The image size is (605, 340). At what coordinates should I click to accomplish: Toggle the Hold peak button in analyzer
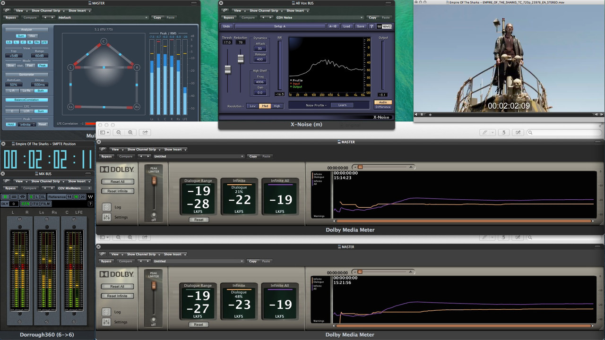(x=10, y=124)
